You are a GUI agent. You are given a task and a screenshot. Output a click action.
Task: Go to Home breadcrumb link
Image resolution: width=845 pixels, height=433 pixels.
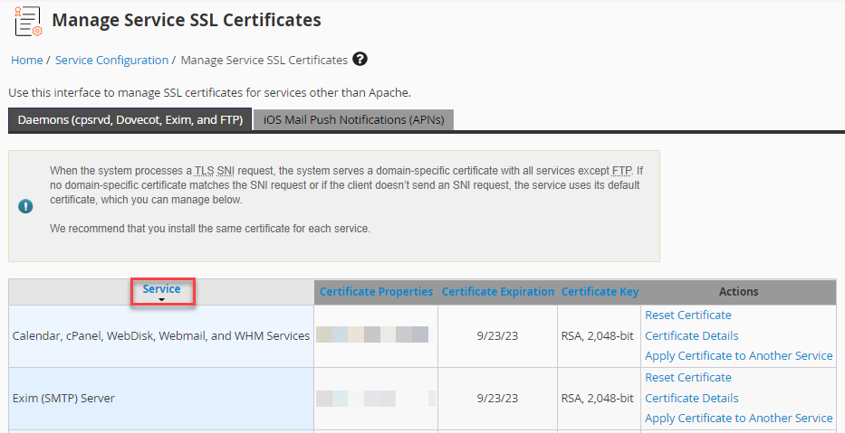coord(26,60)
